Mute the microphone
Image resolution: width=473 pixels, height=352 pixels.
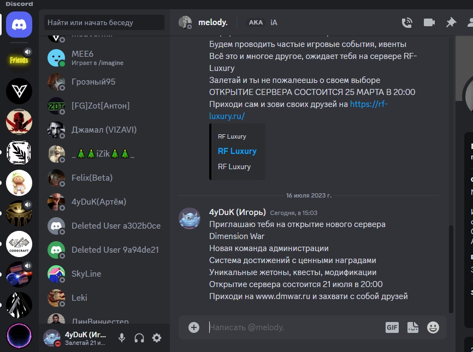(x=122, y=338)
